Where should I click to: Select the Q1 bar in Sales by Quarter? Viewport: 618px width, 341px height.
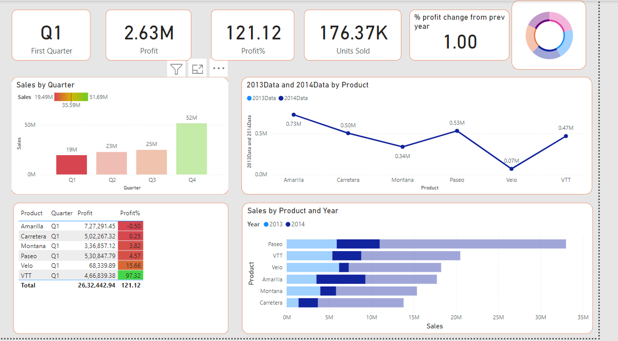71,165
